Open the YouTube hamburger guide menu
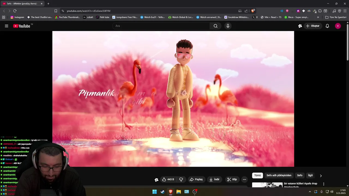This screenshot has width=349, height=196. (x=7, y=26)
